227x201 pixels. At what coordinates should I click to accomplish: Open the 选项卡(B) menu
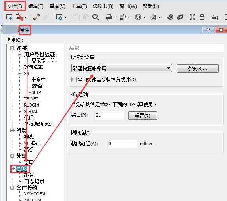coord(103,6)
